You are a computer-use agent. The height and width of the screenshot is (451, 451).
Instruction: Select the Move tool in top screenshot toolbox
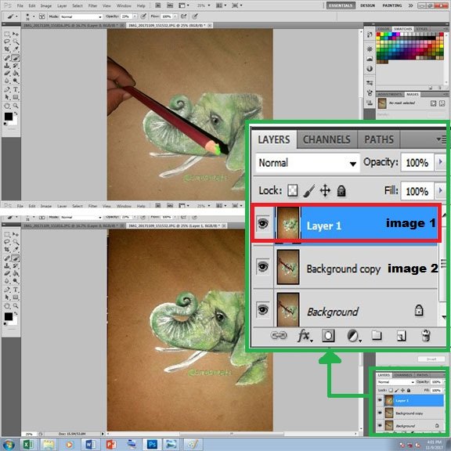point(16,34)
